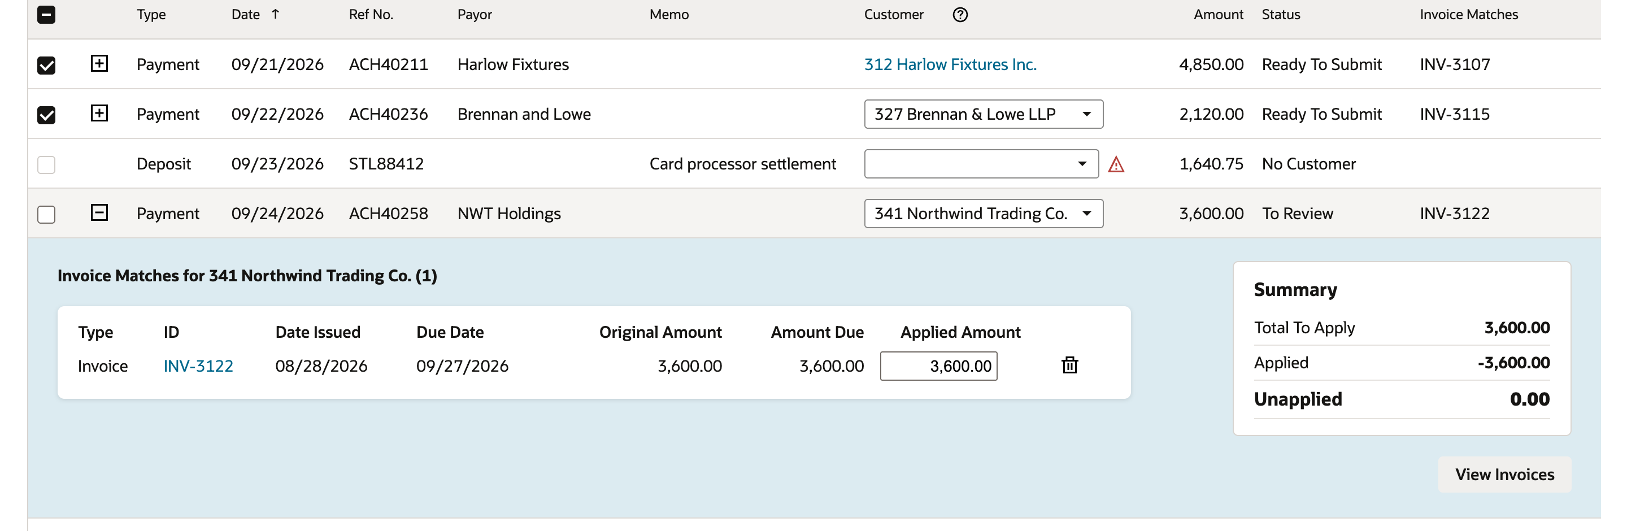Image resolution: width=1627 pixels, height=531 pixels.
Task: Click the Brennan and Lowe payor cell
Action: click(x=524, y=114)
